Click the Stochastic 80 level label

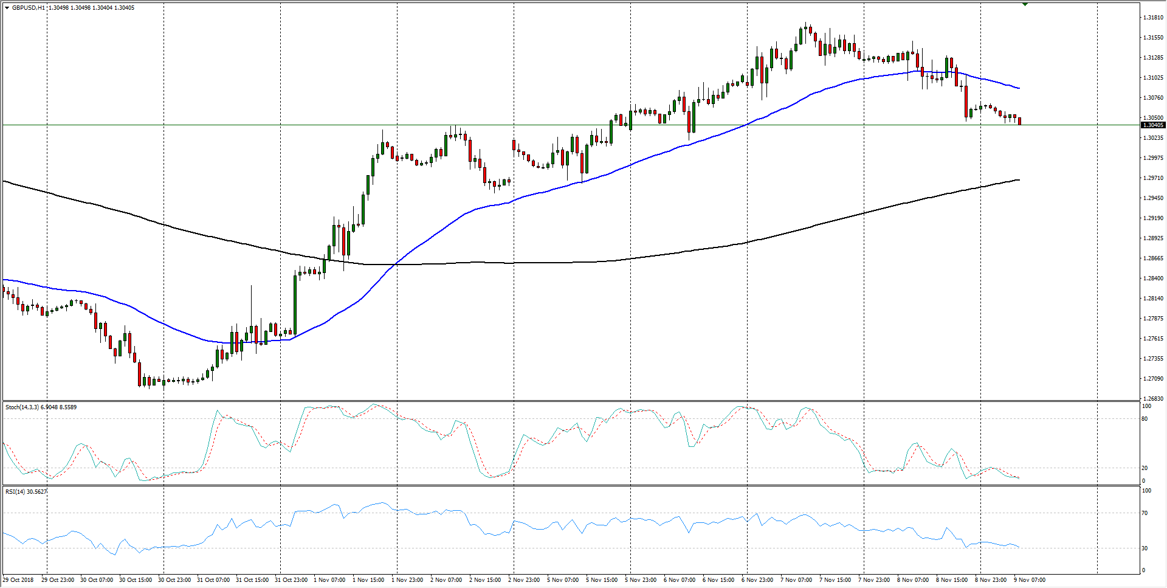(x=1145, y=419)
